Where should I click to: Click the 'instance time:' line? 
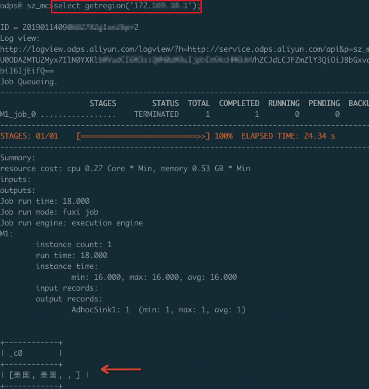pyautogui.click(x=67, y=266)
